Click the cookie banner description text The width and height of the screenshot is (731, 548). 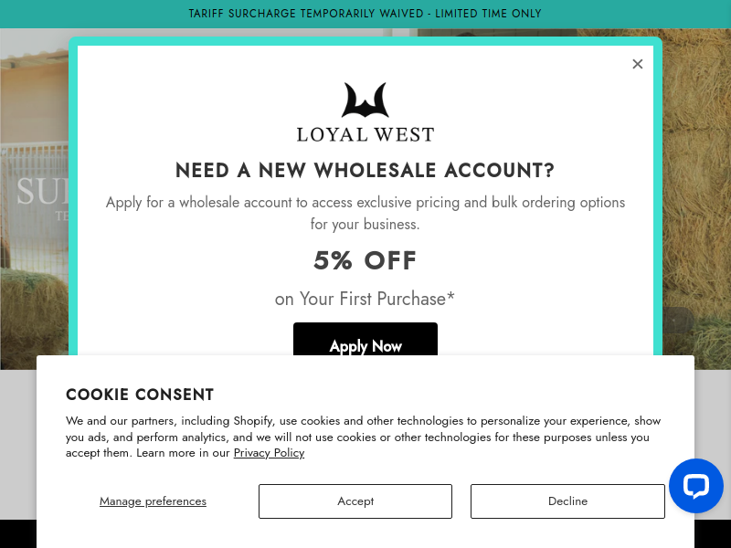tap(363, 437)
